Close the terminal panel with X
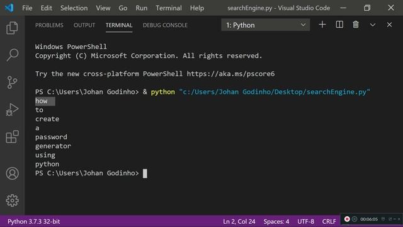Screen dimensions: 403x227 click(389, 25)
